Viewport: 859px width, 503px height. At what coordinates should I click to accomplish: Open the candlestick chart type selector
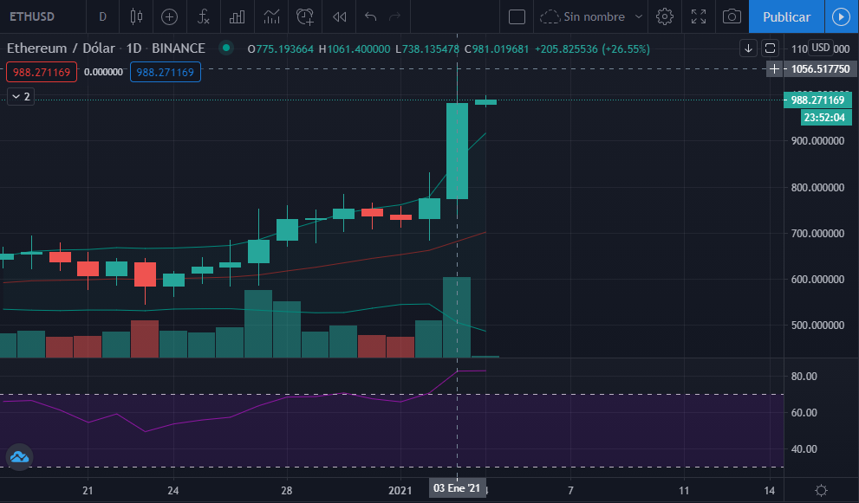click(x=136, y=16)
